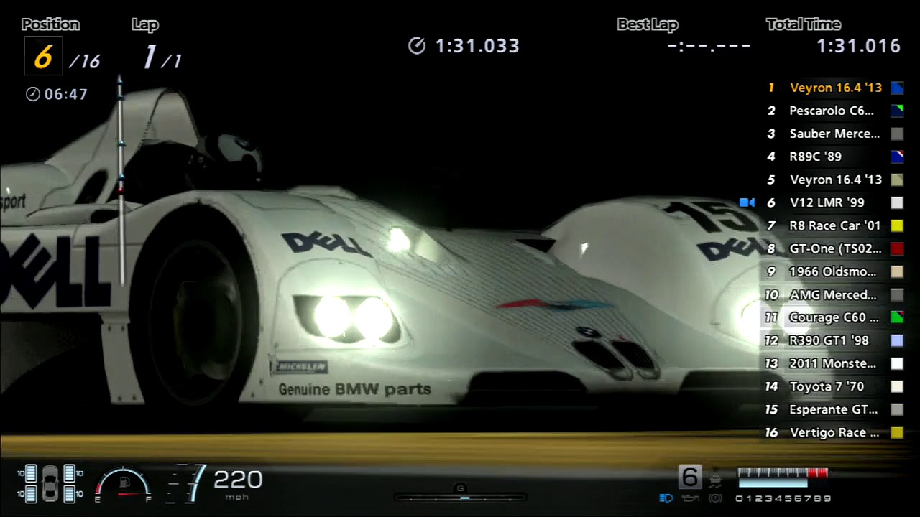Viewport: 920px width, 517px height.
Task: Click the blue-red swatch beside R89C '89
Action: (897, 157)
